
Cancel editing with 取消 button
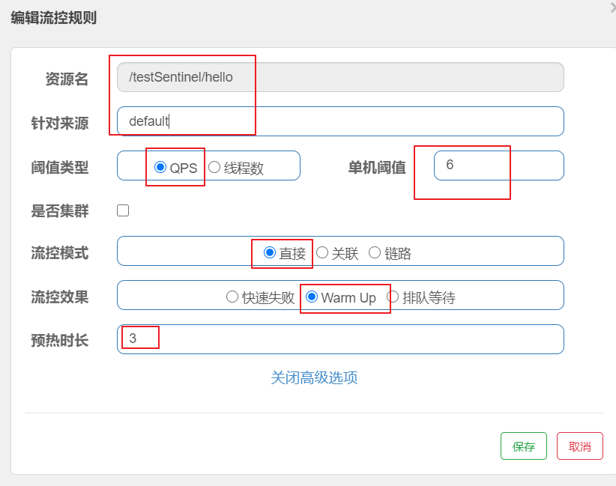coord(580,446)
